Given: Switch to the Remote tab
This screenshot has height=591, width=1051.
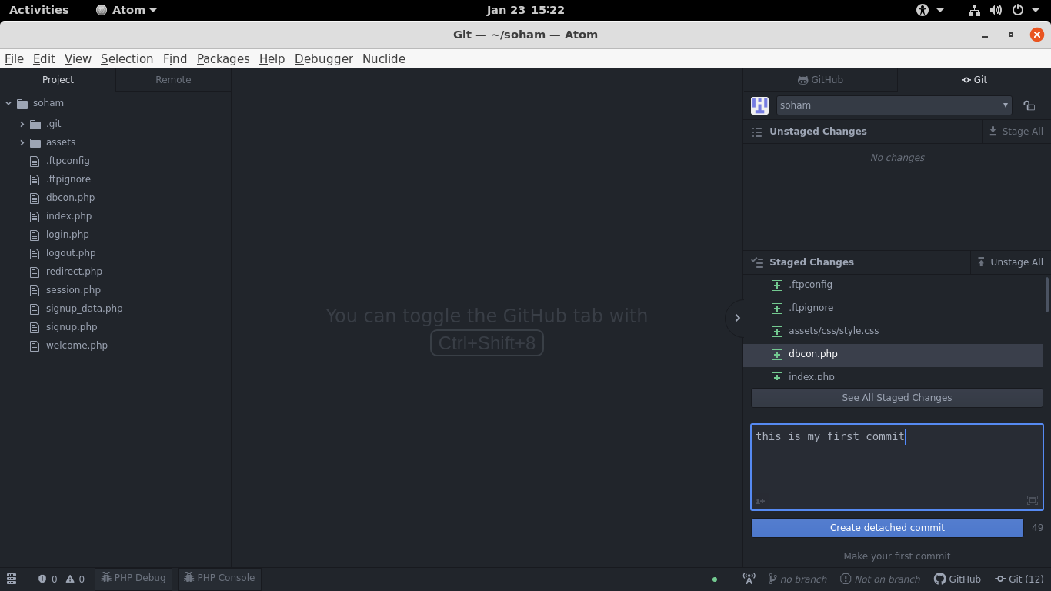Looking at the screenshot, I should click(173, 80).
